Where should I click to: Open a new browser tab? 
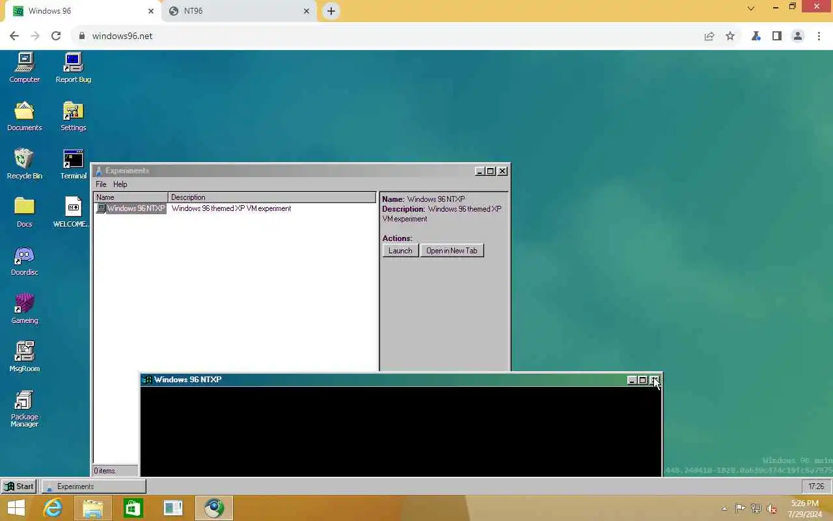tap(331, 11)
